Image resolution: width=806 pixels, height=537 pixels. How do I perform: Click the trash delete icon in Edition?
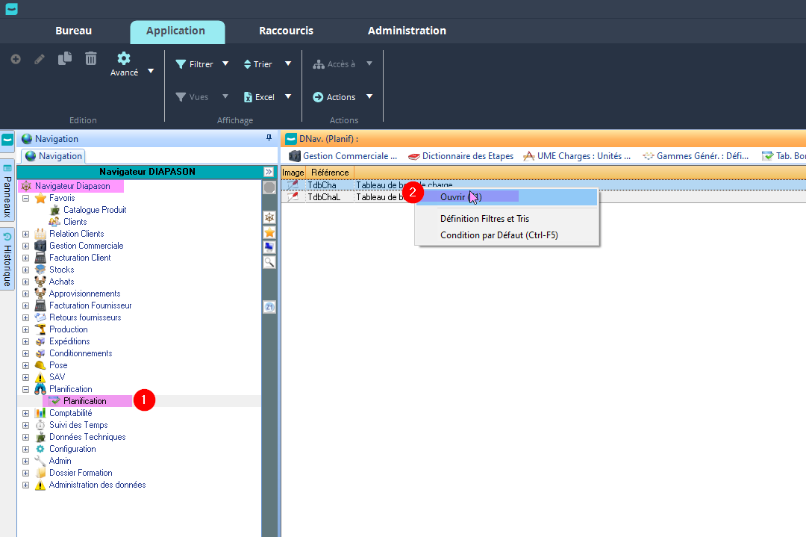pyautogui.click(x=91, y=58)
